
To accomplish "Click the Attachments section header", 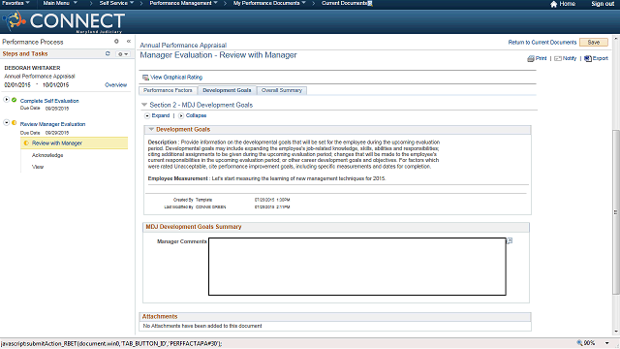I will (335, 317).
